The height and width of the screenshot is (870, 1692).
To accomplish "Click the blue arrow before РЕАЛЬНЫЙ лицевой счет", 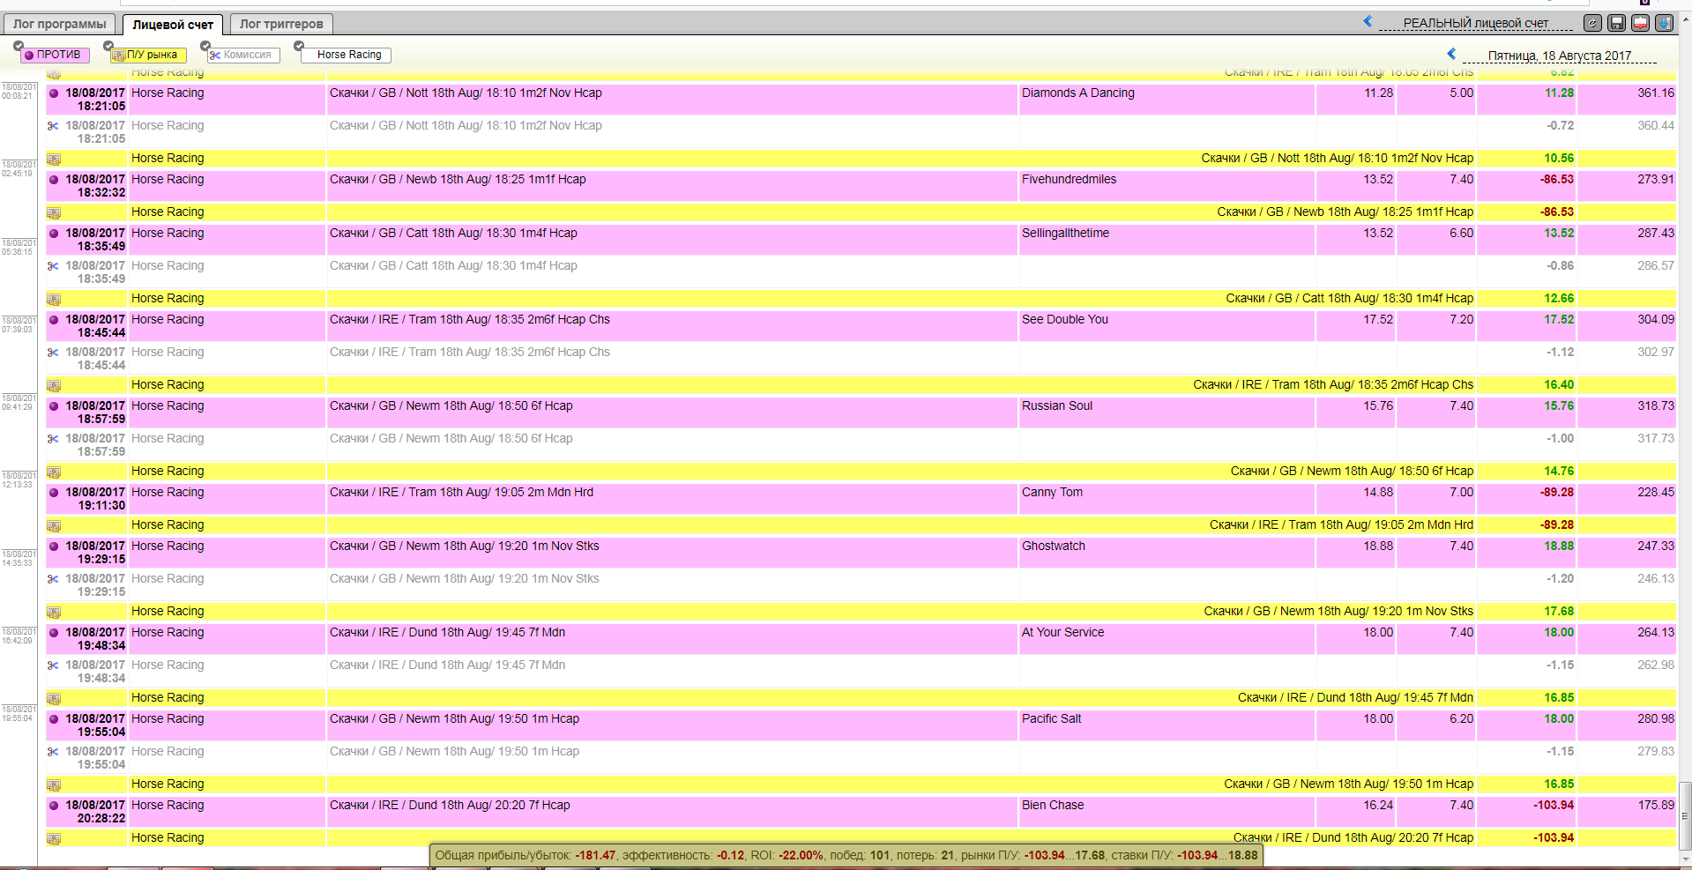I will pos(1368,22).
